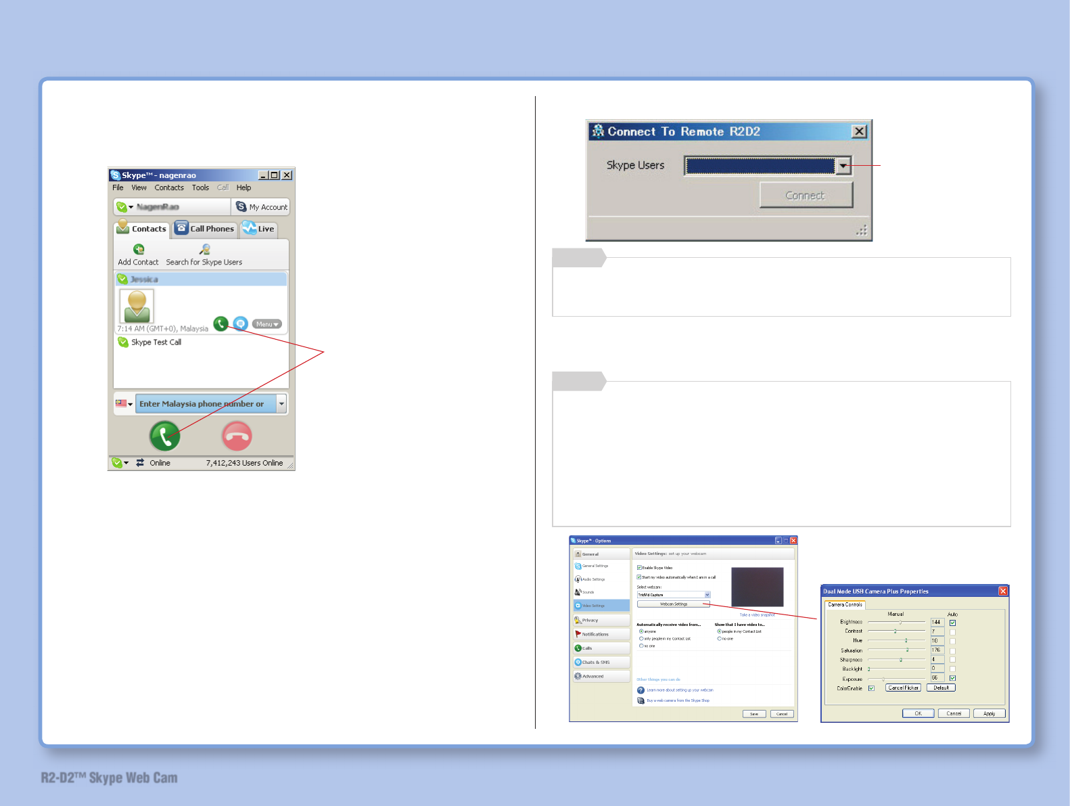Open the Calls section in Skype Options
Viewport: 1070px width, 806px height.
tap(601, 648)
